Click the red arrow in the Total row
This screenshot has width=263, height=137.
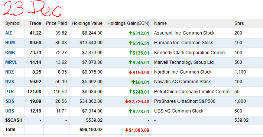point(127,130)
